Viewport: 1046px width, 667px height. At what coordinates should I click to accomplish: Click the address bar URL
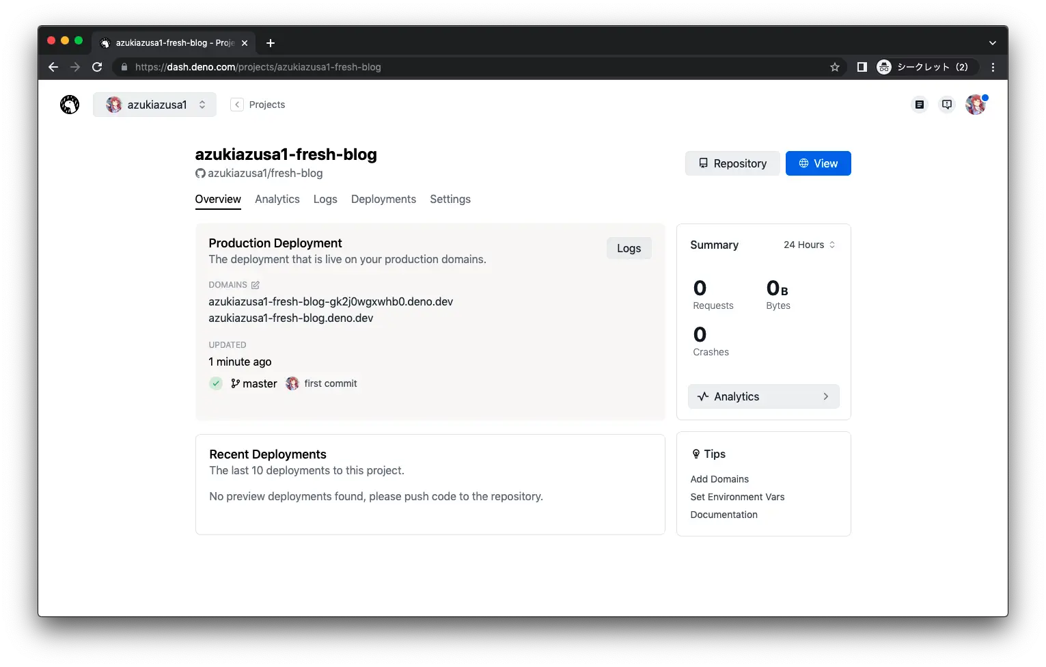258,67
